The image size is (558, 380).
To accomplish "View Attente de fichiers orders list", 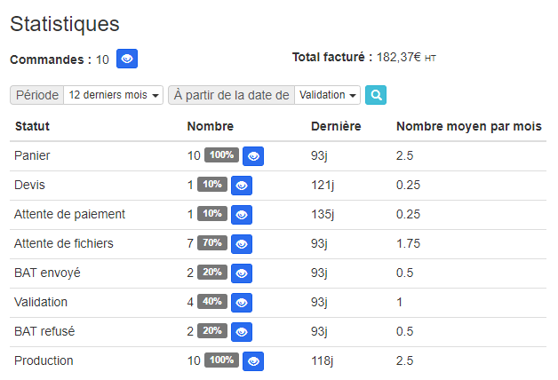I will point(241,244).
